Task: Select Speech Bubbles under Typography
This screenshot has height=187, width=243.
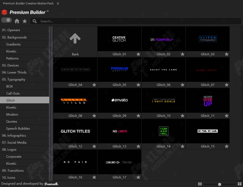Action: [x=25, y=128]
